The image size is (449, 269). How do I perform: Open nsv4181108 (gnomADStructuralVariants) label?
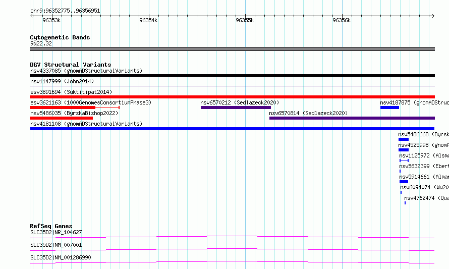pyautogui.click(x=86, y=124)
